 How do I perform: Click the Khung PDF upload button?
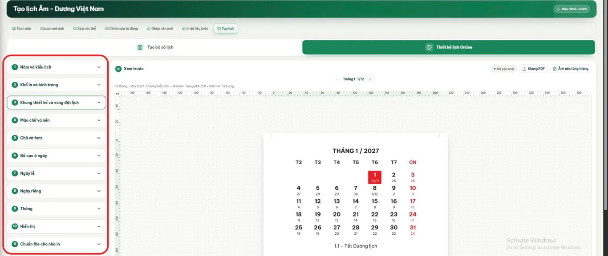click(533, 69)
